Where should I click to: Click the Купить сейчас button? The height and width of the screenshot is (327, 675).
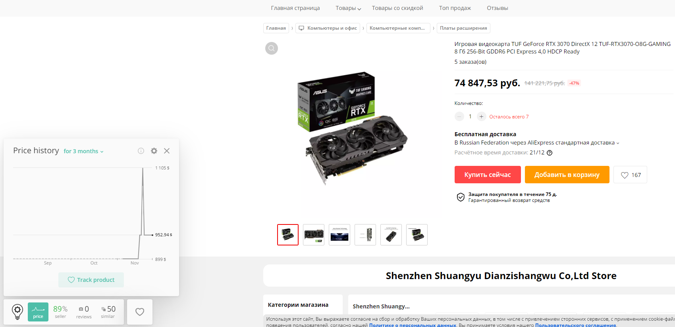click(x=488, y=175)
